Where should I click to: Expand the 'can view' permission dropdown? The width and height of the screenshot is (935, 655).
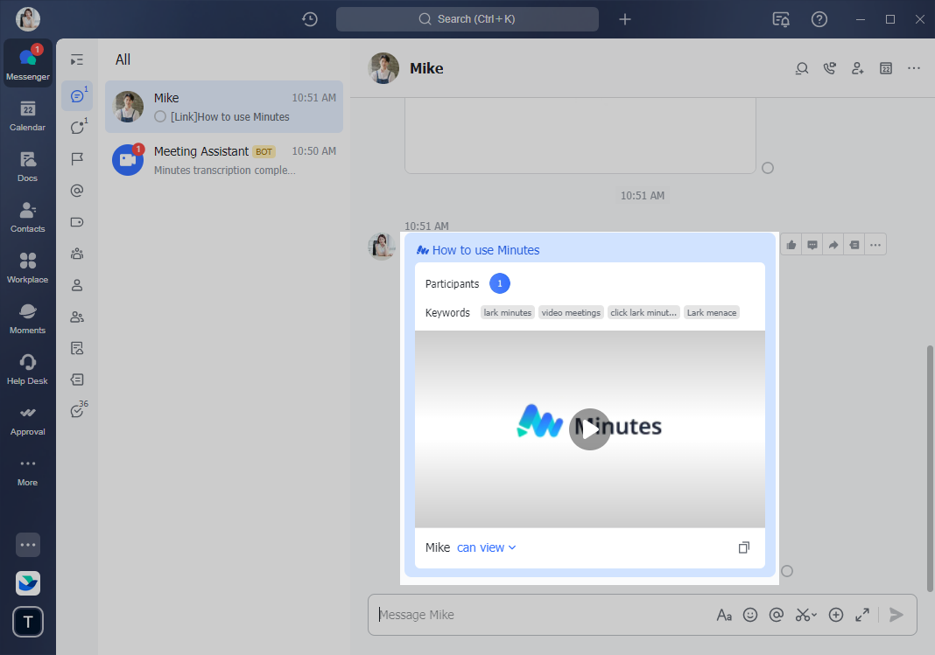pyautogui.click(x=487, y=547)
